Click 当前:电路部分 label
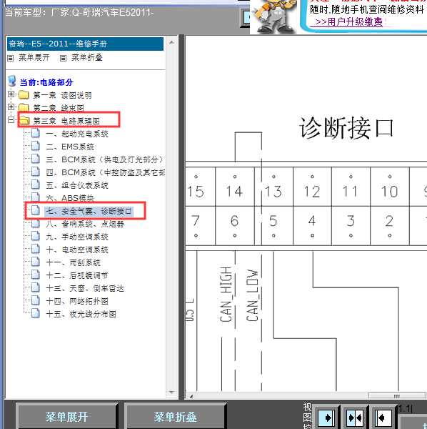427x429 pixels. [46, 82]
